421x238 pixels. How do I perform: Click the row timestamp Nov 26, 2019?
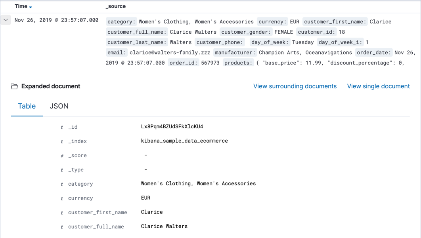tap(56, 20)
